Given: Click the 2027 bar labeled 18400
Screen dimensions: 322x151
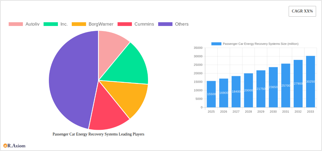Looking at the screenshot, I should [x=236, y=92].
